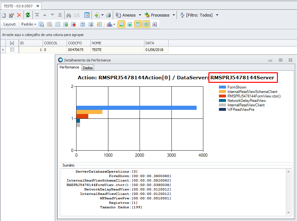297x221 pixels.
Task: Switch to the Dados tab
Action: [x=88, y=68]
